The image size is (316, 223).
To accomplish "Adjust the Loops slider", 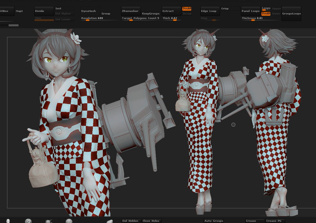I will coord(266,9).
